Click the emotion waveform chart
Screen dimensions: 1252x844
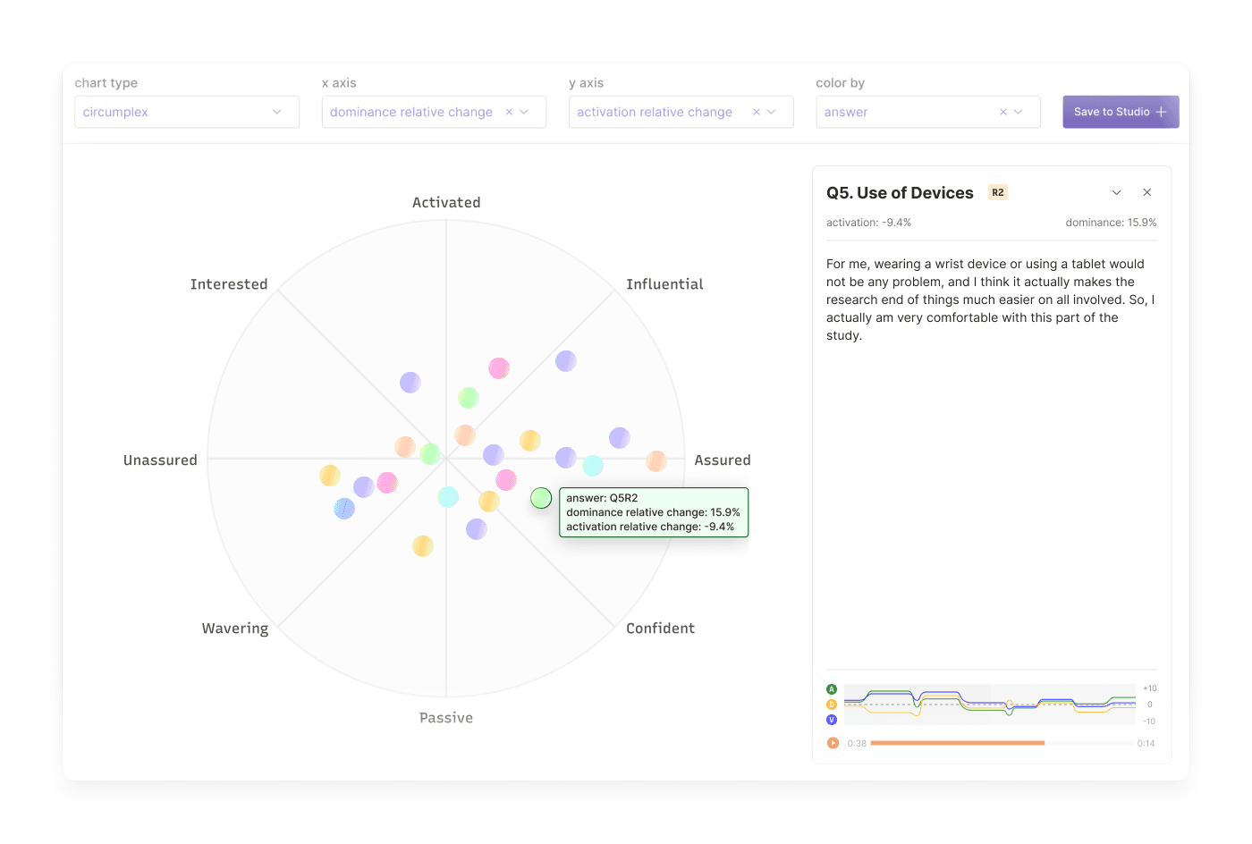988,704
